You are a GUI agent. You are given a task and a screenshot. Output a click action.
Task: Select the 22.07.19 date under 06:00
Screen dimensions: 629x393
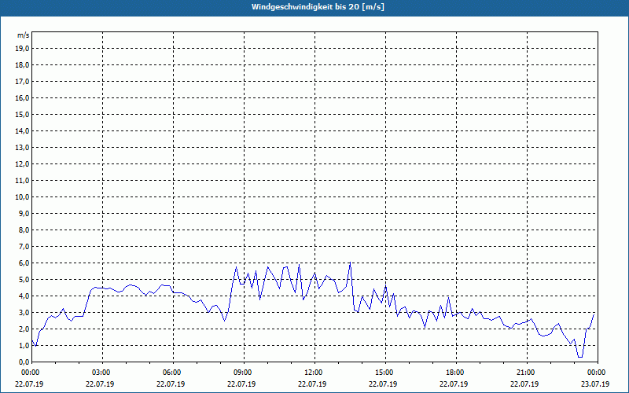click(171, 384)
